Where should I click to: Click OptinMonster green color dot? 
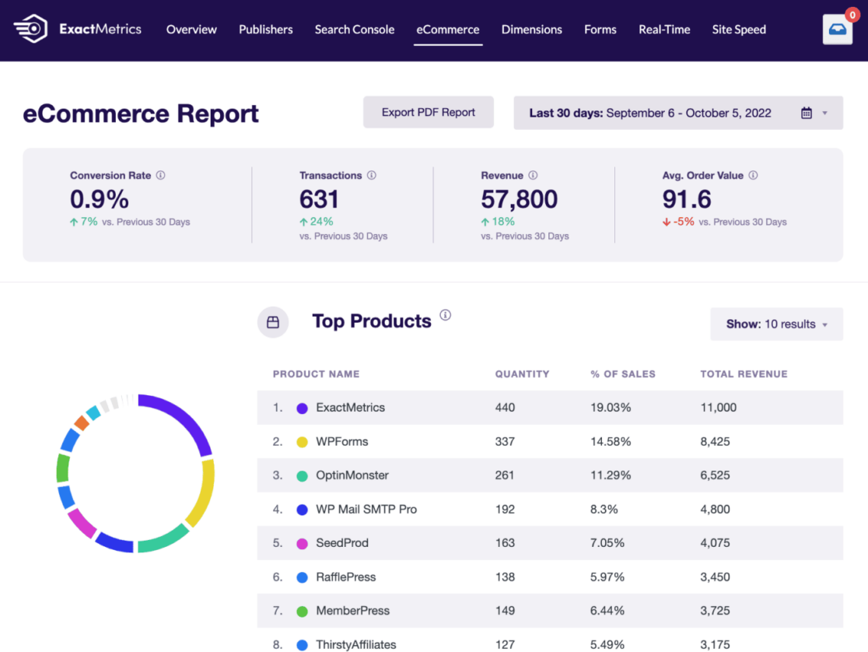[303, 476]
